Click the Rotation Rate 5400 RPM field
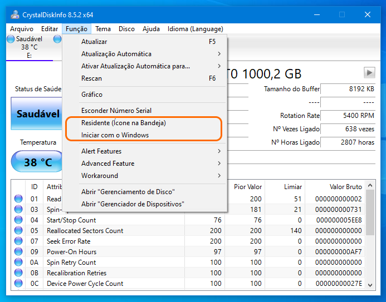 tap(348, 116)
